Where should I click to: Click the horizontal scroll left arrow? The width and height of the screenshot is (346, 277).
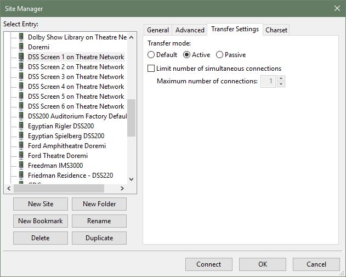coord(9,188)
